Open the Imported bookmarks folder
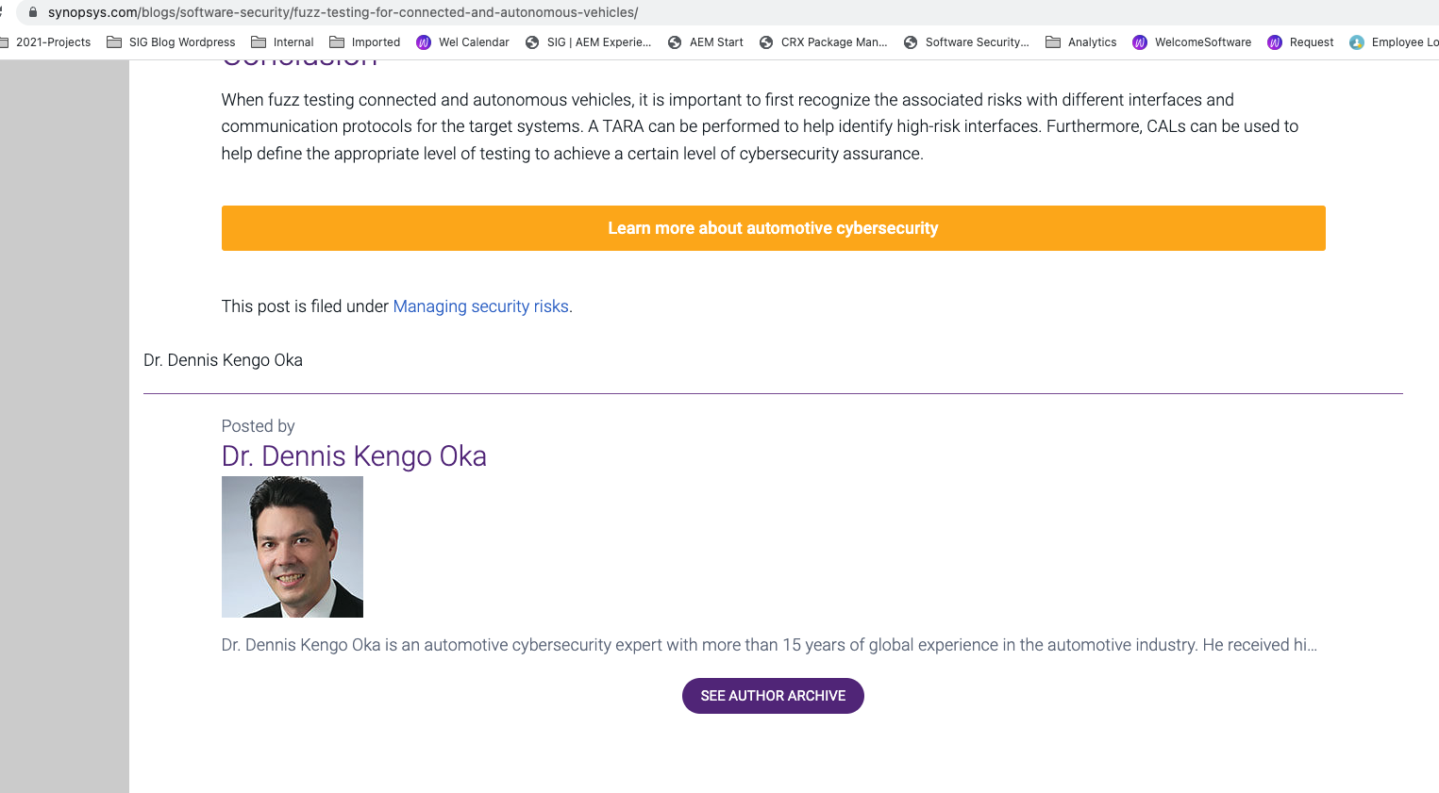 click(364, 42)
